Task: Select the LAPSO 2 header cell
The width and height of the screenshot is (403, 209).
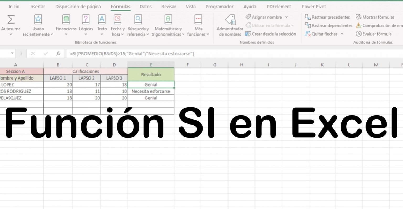Action: point(87,78)
